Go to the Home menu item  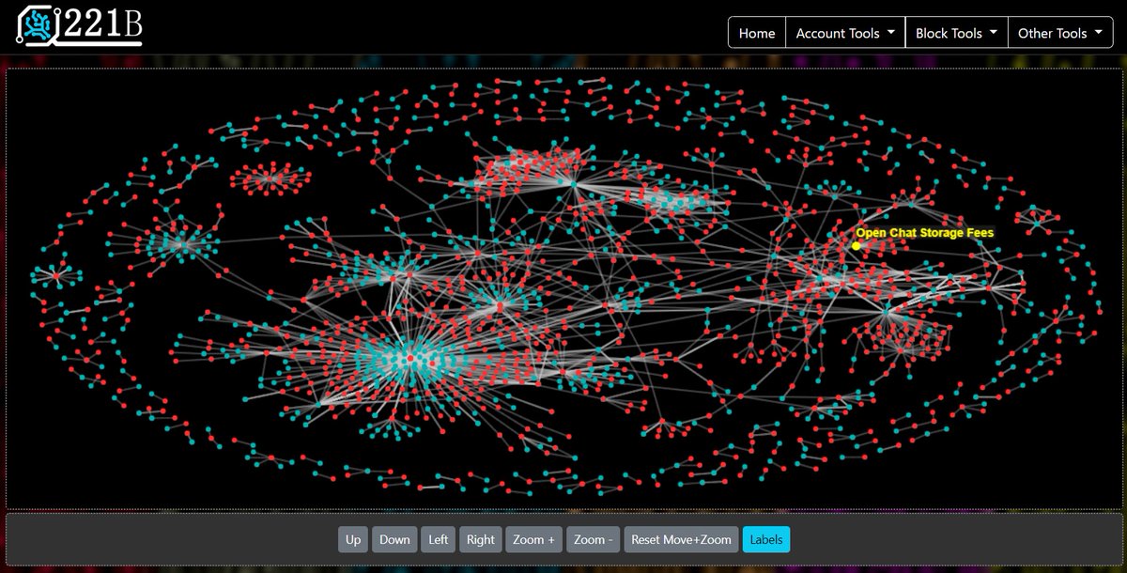point(756,32)
